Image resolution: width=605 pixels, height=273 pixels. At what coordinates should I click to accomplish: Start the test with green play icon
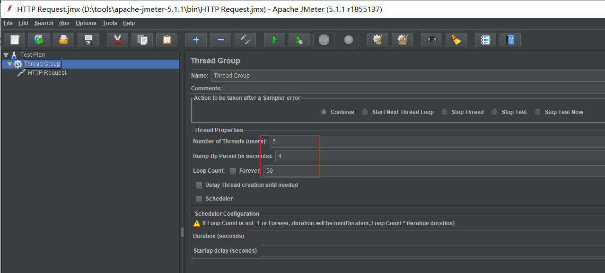[274, 40]
